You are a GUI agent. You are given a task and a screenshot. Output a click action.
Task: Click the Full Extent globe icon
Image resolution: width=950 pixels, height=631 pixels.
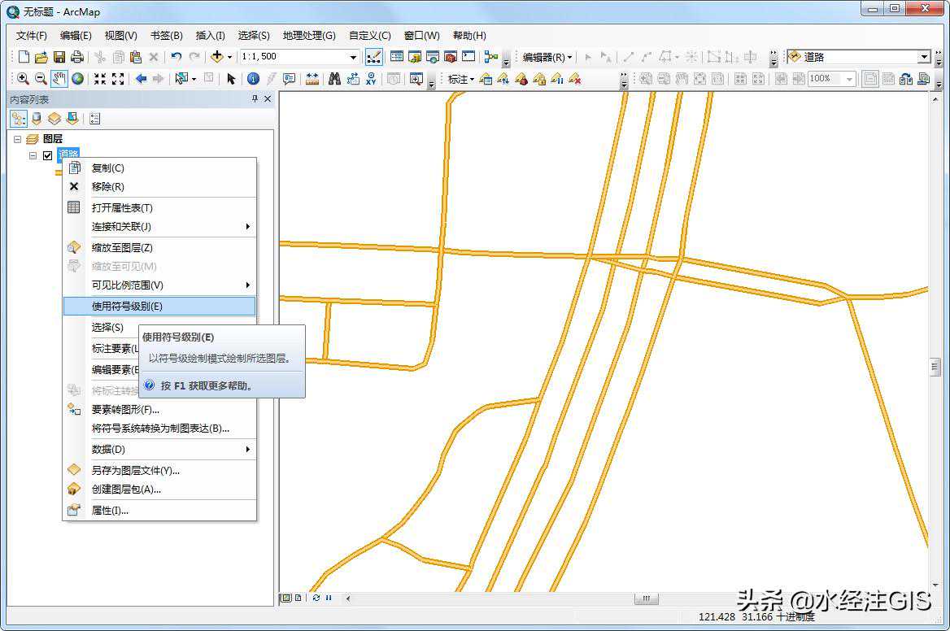pyautogui.click(x=78, y=79)
